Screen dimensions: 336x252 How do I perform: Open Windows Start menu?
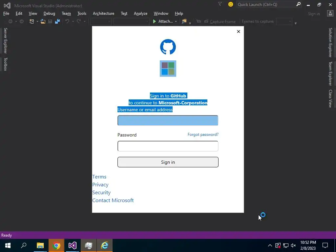[8, 245]
